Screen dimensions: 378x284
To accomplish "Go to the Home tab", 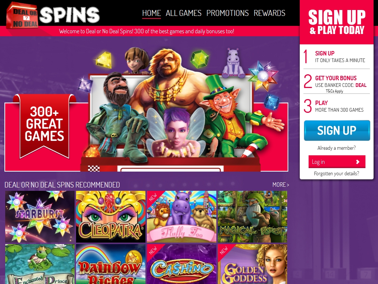I will (151, 13).
